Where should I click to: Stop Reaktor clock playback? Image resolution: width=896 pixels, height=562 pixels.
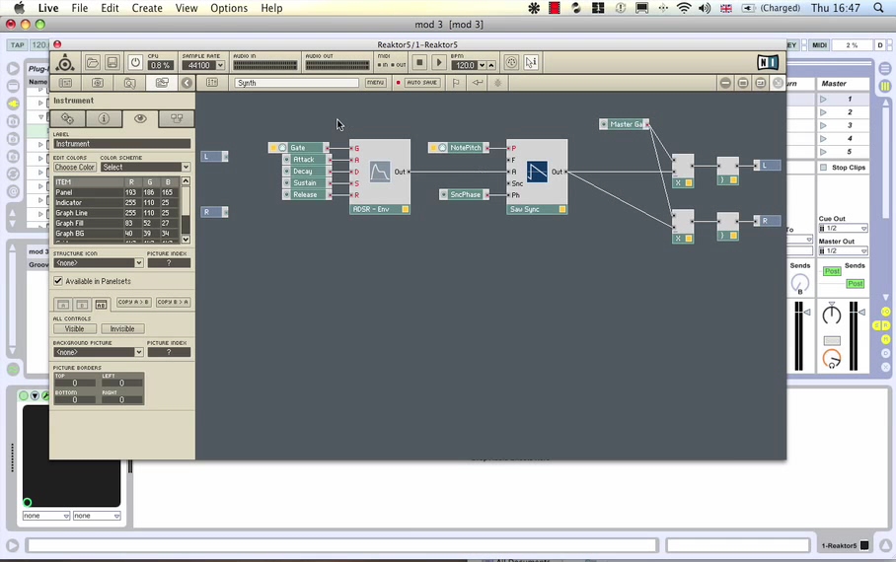pos(419,62)
